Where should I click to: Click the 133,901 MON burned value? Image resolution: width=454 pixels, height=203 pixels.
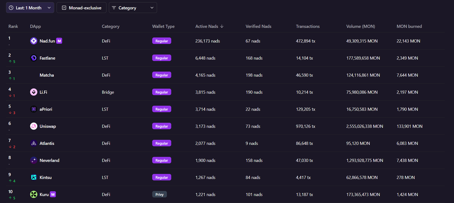[x=409, y=126]
